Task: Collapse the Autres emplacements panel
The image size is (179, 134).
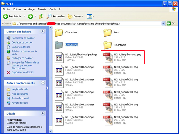Action: (43, 82)
